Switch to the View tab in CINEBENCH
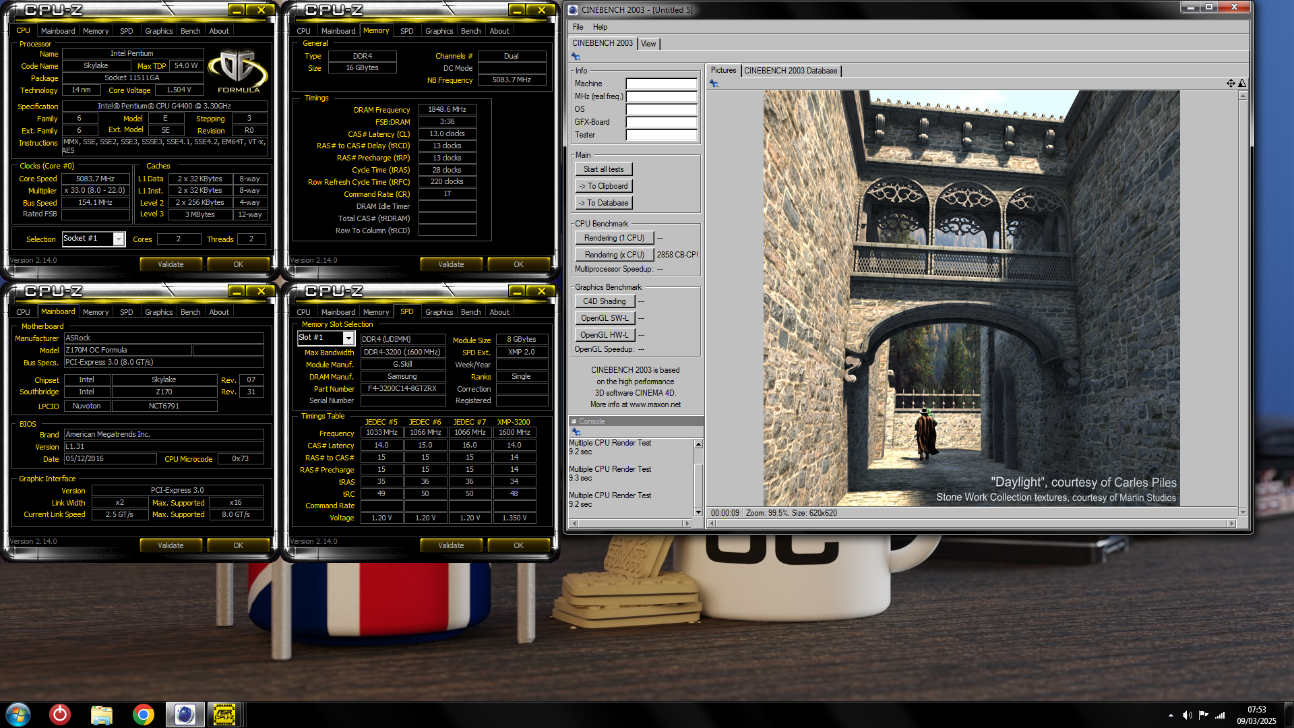1294x728 pixels. click(x=648, y=44)
